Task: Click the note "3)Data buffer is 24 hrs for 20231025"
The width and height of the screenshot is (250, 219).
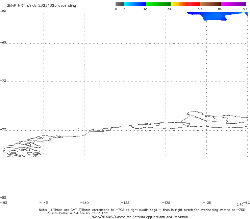Action: [78, 213]
